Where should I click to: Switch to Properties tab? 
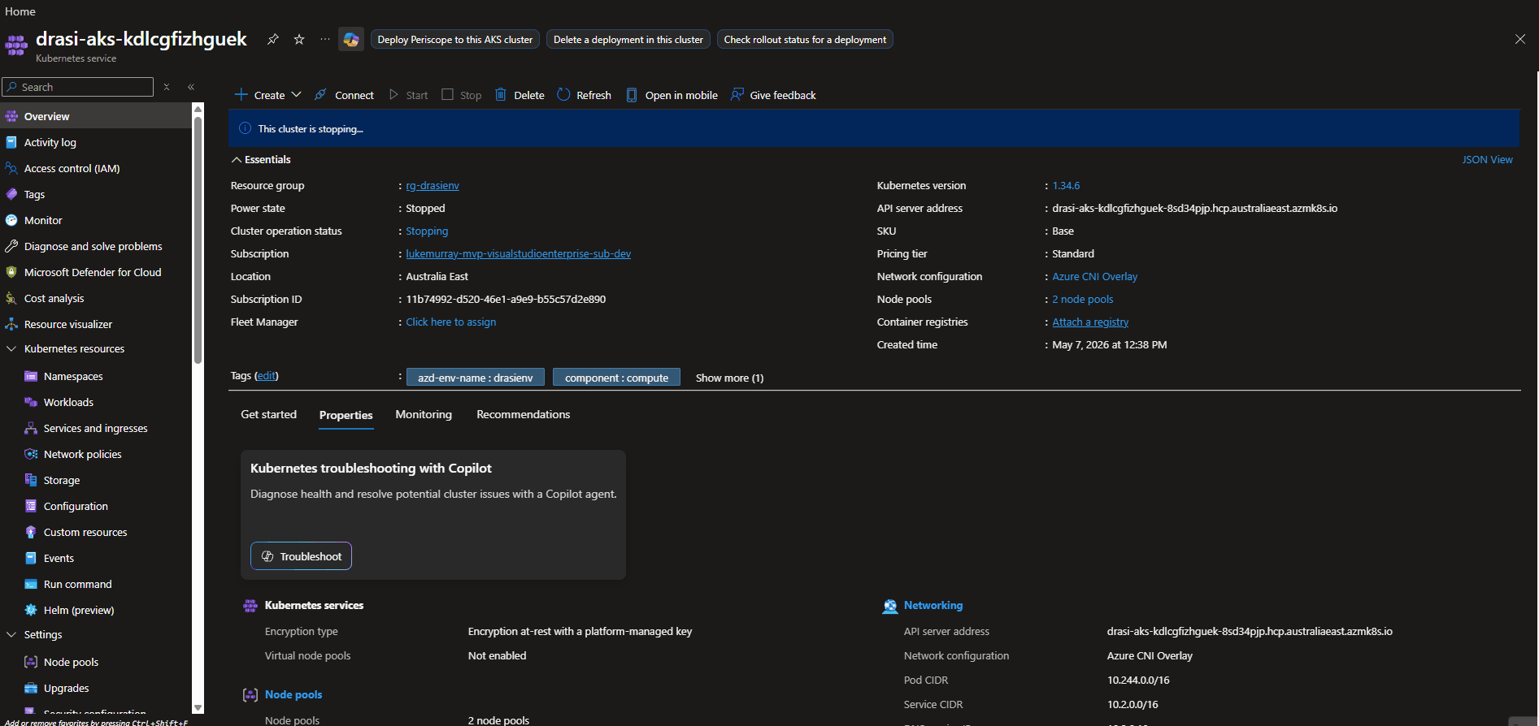346,415
